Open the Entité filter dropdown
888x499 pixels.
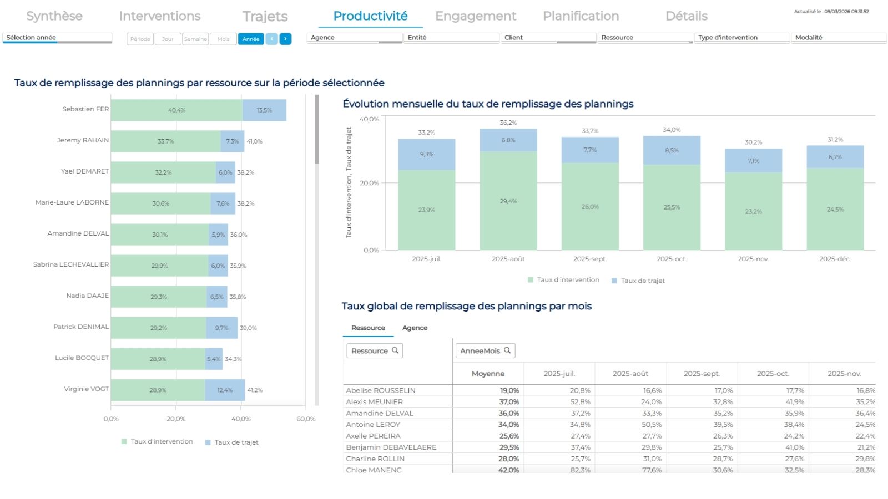(451, 38)
